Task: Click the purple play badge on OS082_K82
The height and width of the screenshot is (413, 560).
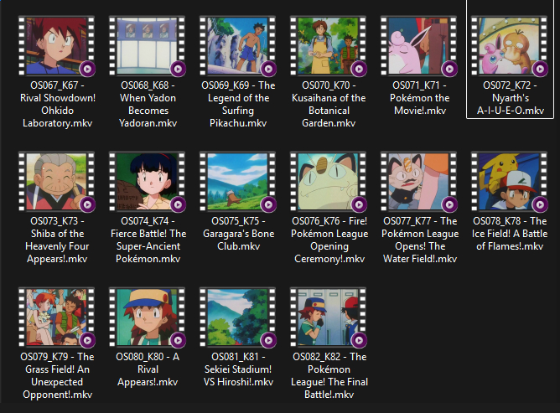Action: (x=359, y=340)
